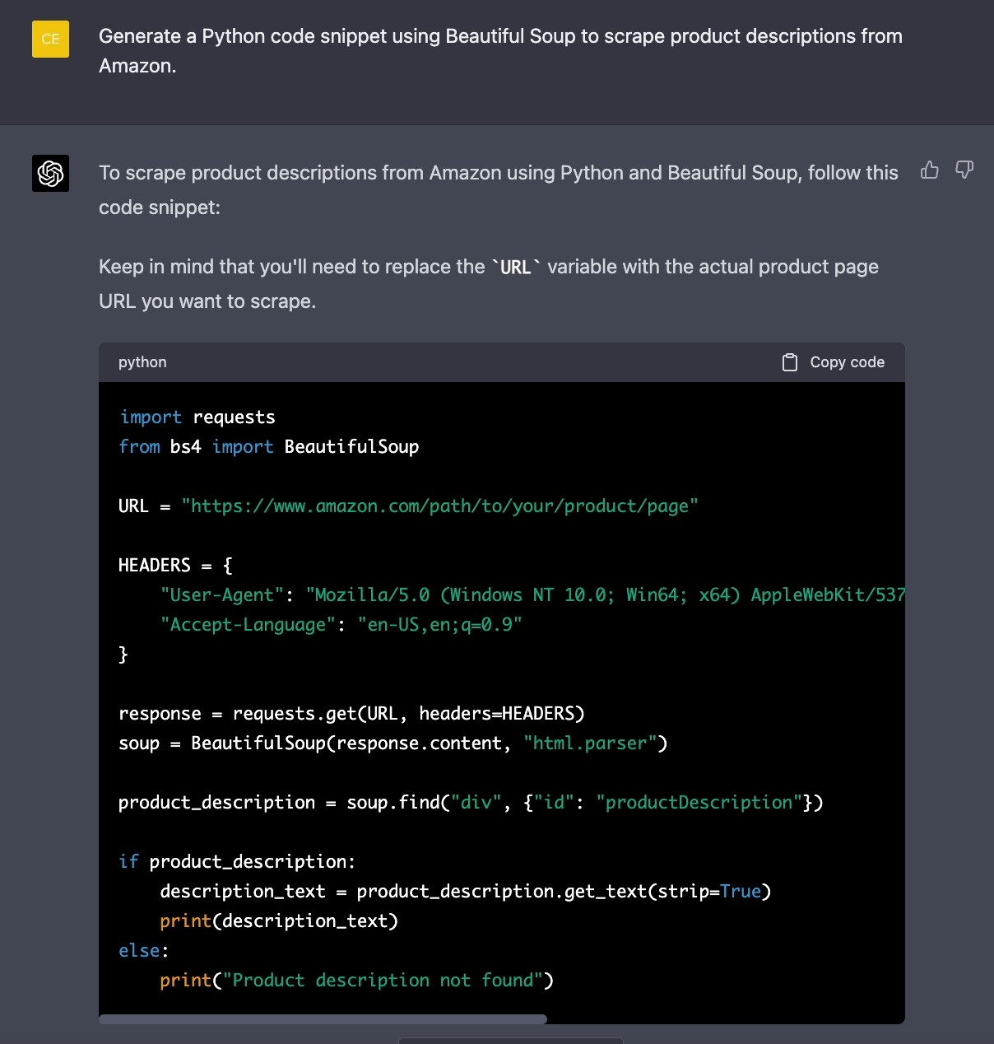This screenshot has height=1044, width=994.
Task: Click the inline URL code in the note
Action: [x=516, y=268]
